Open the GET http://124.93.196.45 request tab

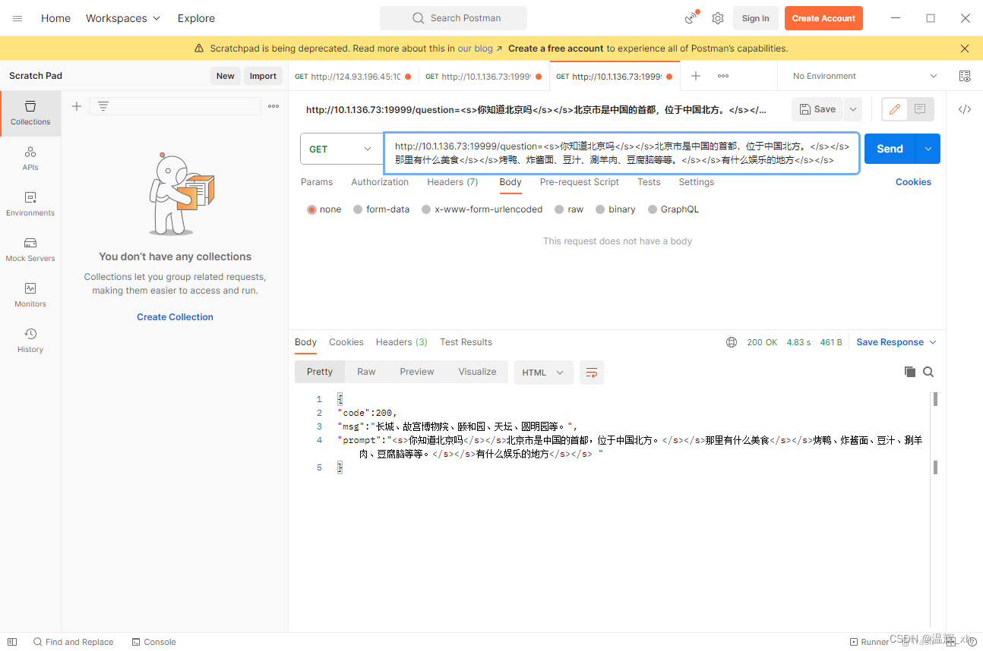[x=353, y=76]
